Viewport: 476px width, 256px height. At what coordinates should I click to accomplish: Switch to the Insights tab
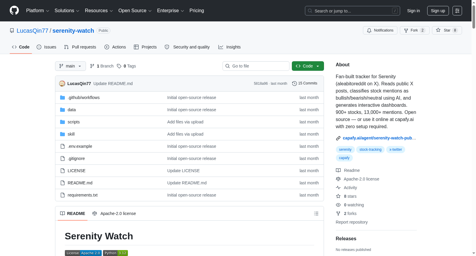pos(229,47)
